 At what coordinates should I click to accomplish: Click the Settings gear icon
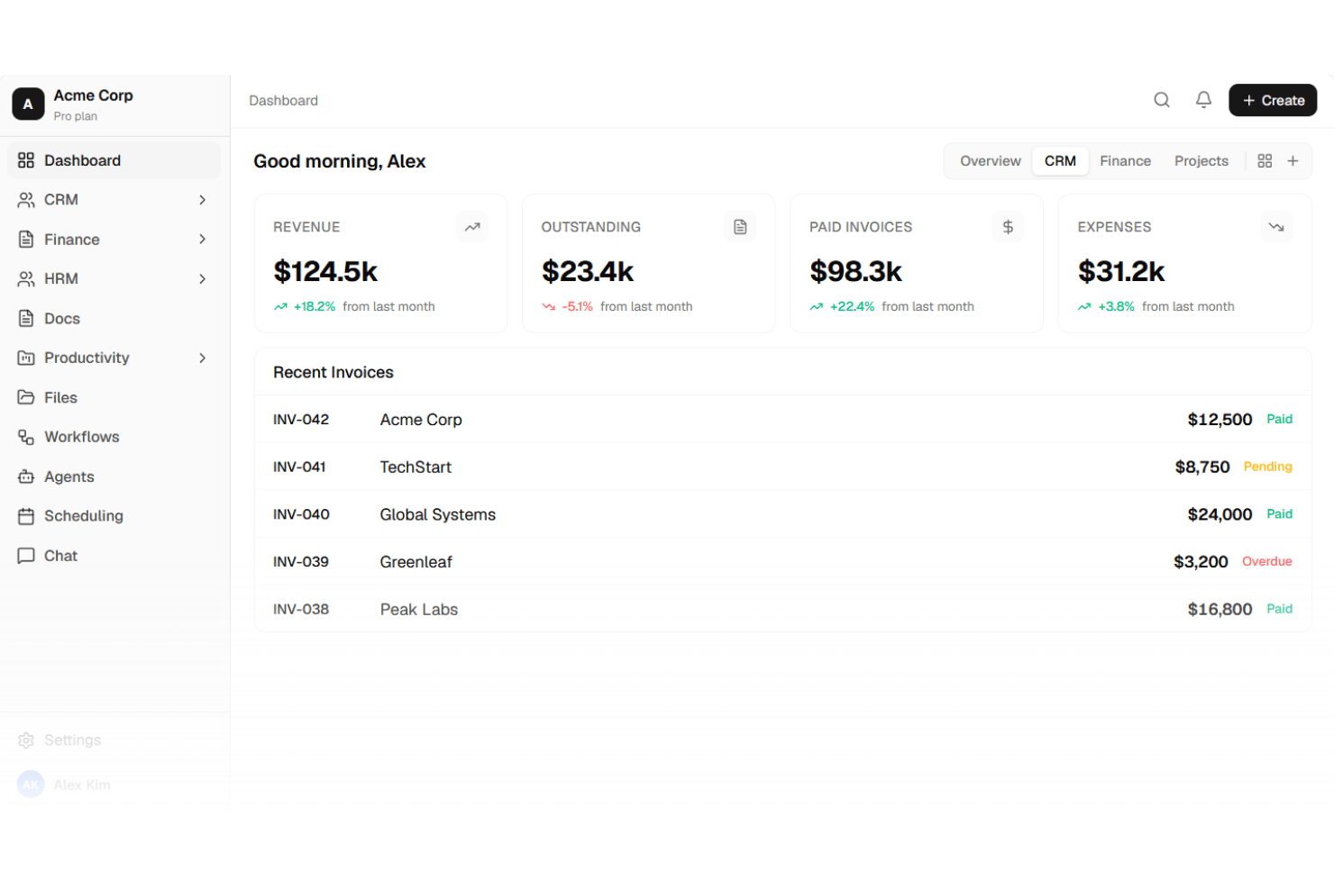[x=26, y=740]
